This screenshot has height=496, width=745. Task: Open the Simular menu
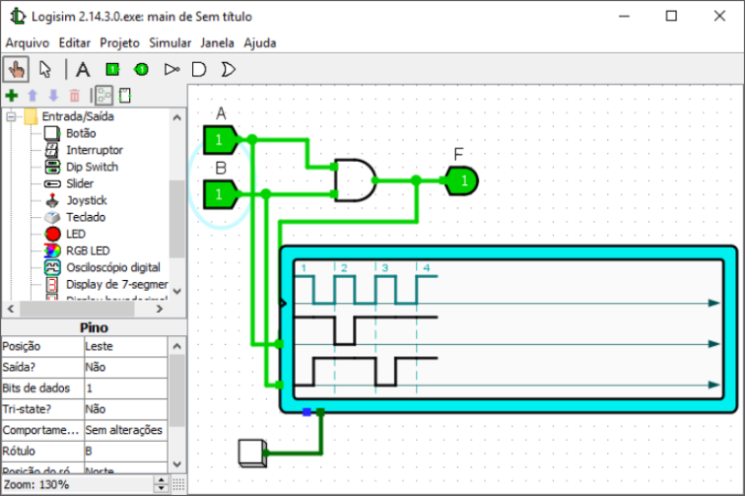(x=170, y=43)
